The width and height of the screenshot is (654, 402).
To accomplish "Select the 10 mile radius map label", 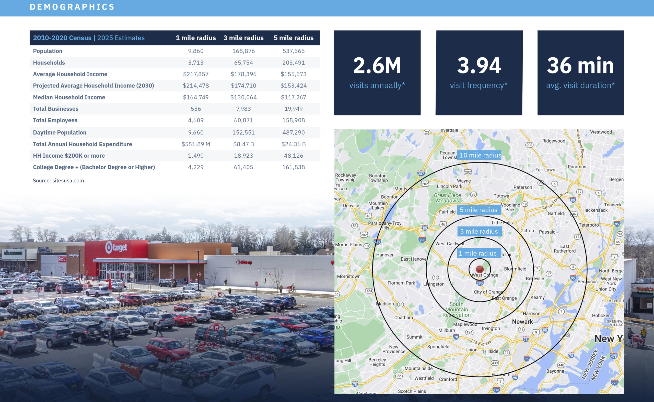I will (x=479, y=155).
